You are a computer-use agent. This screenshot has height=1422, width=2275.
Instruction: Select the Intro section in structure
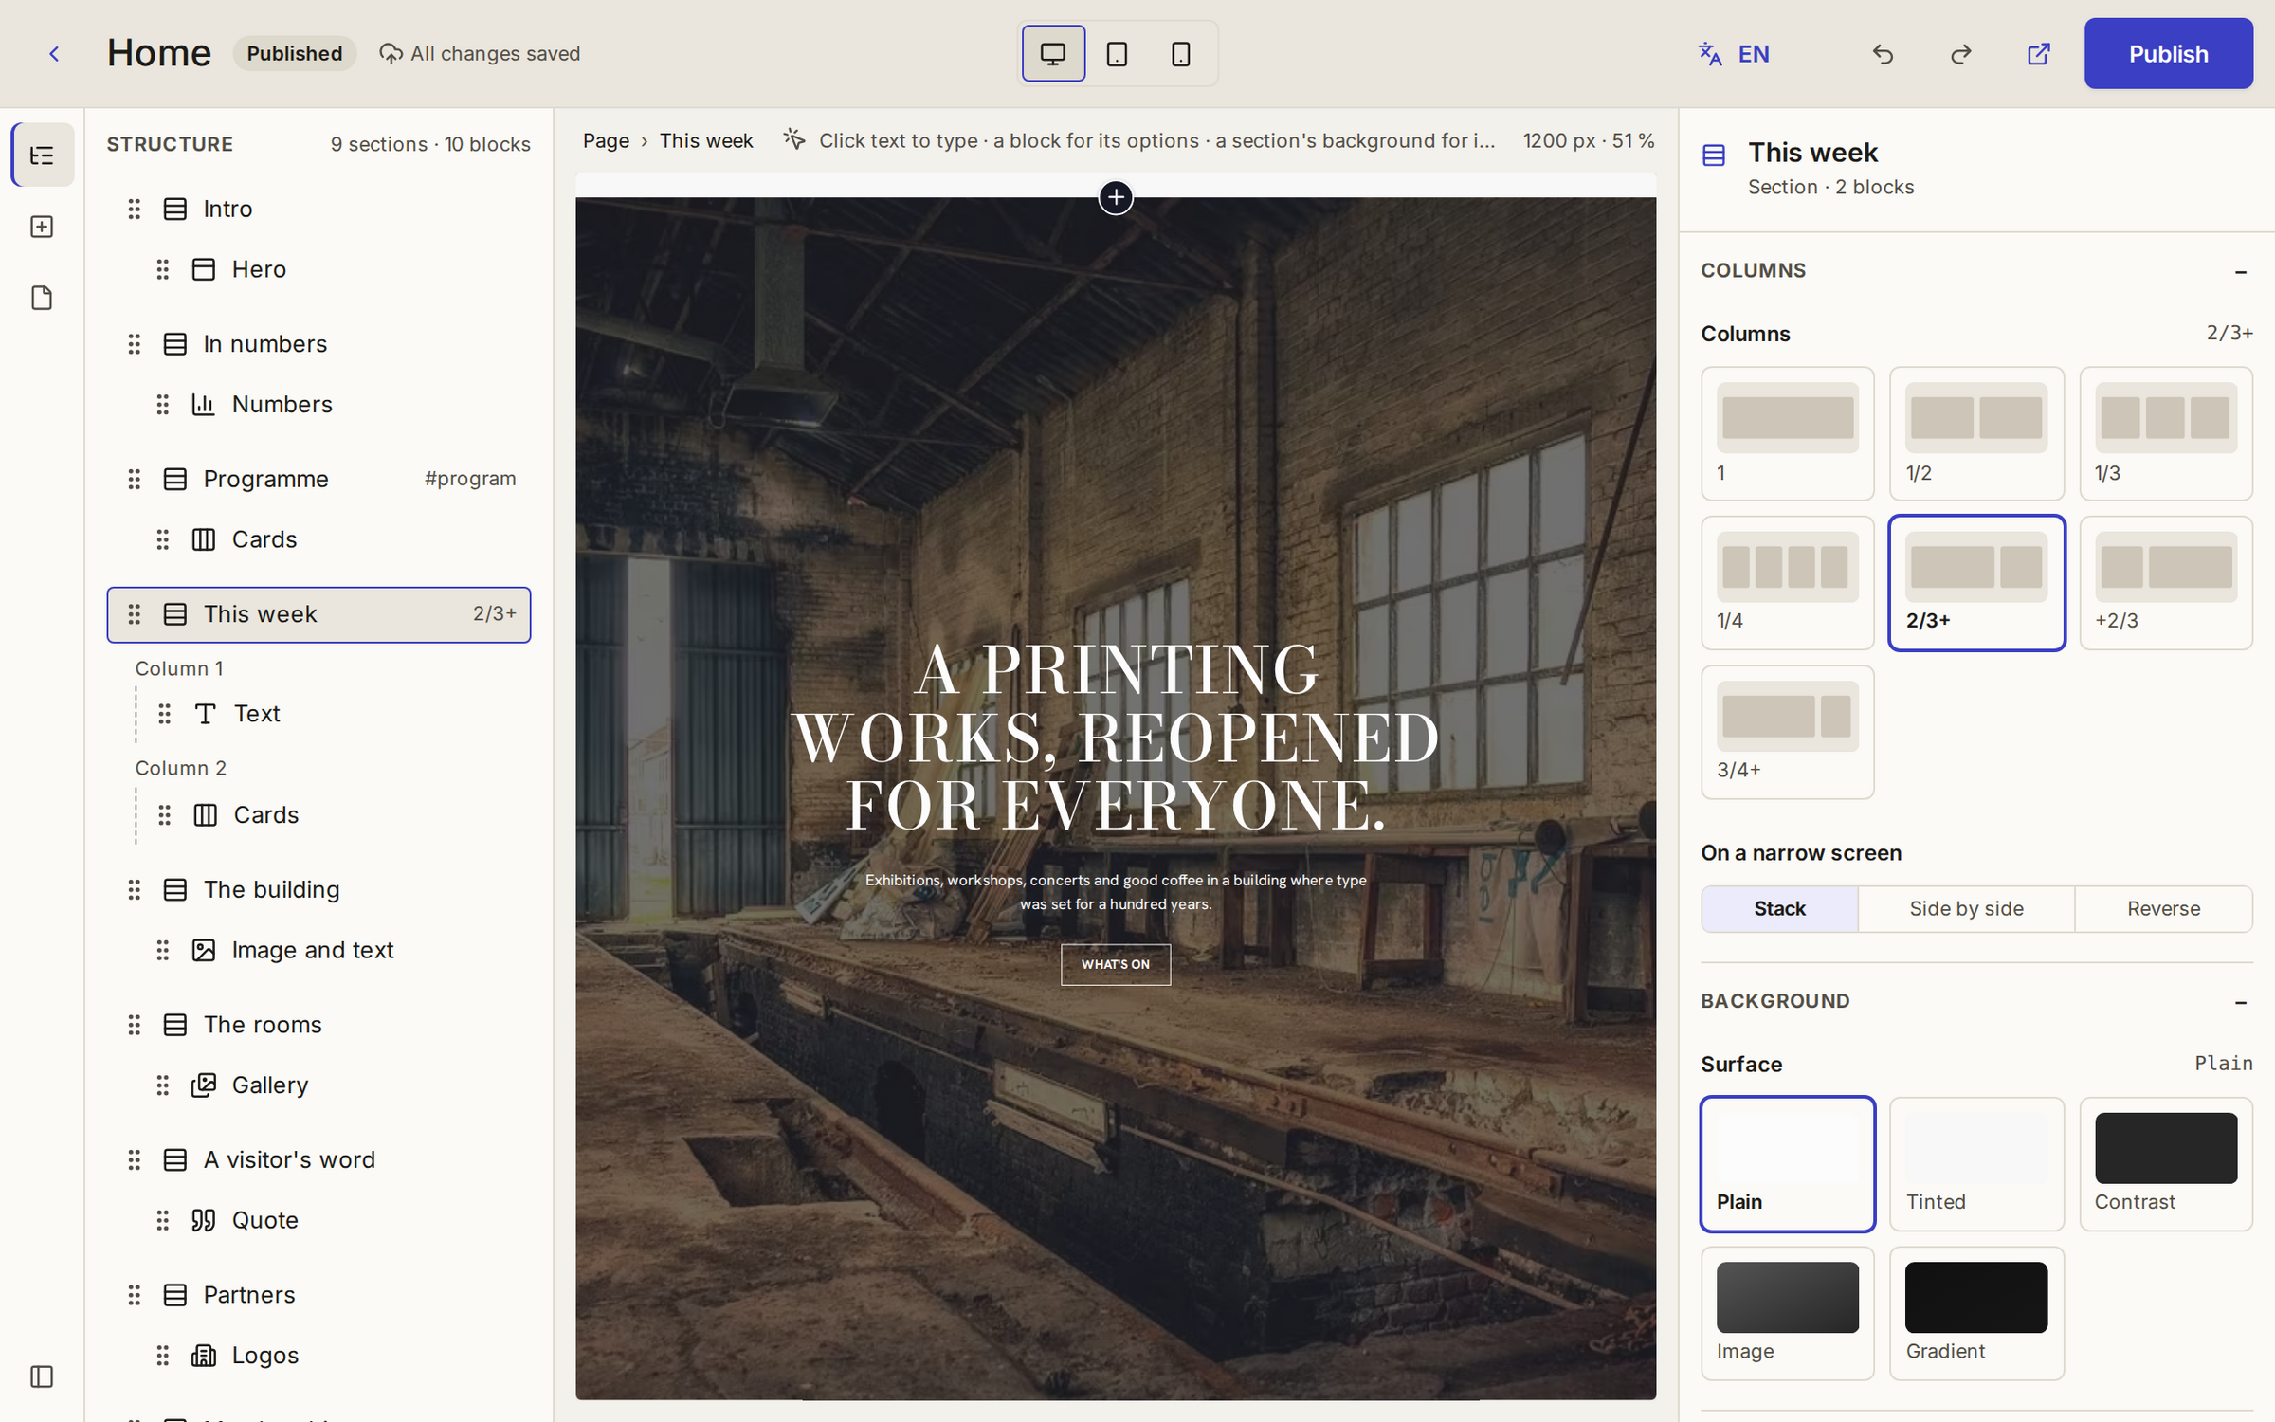click(x=318, y=209)
